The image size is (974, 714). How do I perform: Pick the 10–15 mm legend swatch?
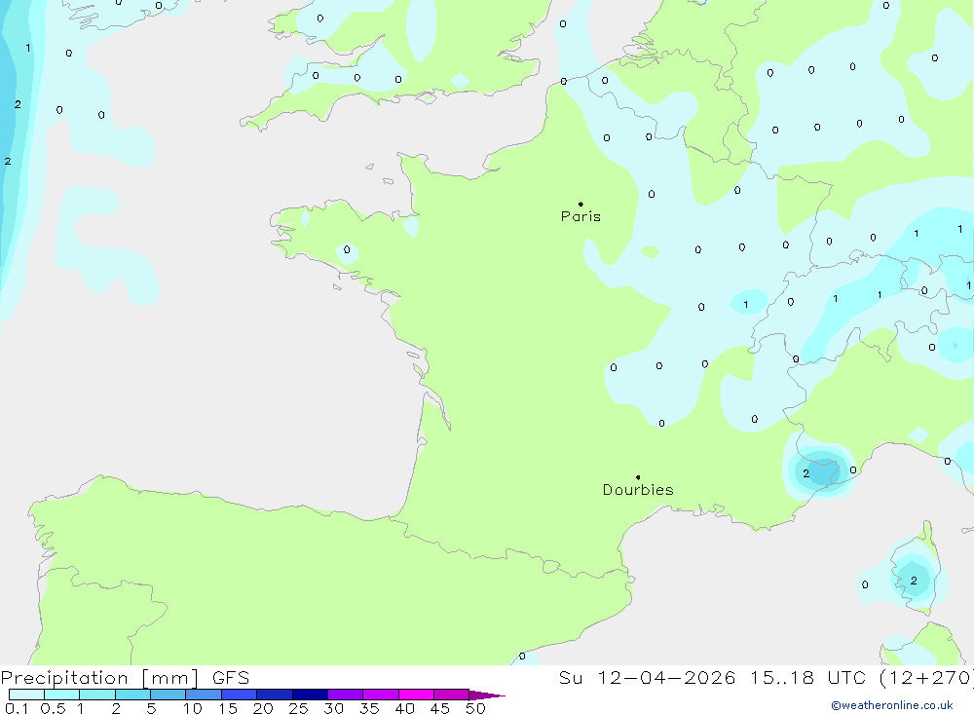click(x=204, y=695)
